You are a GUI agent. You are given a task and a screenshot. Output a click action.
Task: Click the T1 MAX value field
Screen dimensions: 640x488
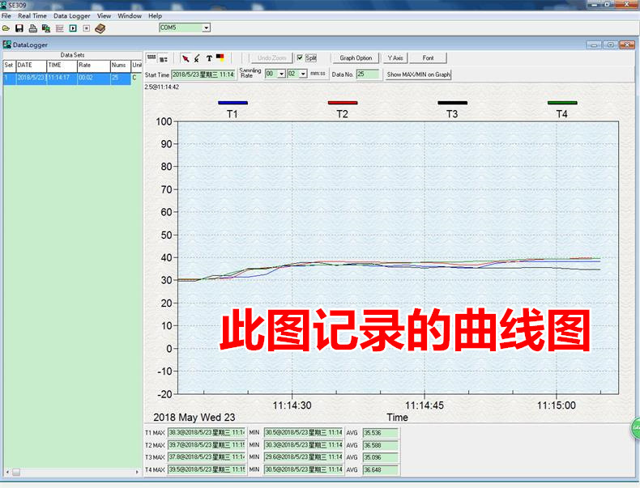[206, 432]
